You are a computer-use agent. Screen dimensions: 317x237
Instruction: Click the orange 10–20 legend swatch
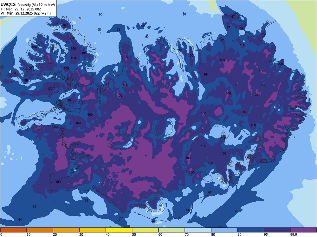[x=40, y=230]
